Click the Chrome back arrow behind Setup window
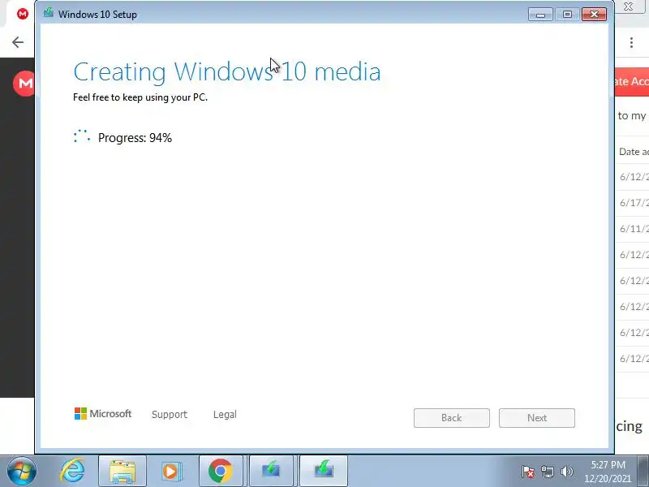Screen dimensions: 649x487 click(x=18, y=42)
